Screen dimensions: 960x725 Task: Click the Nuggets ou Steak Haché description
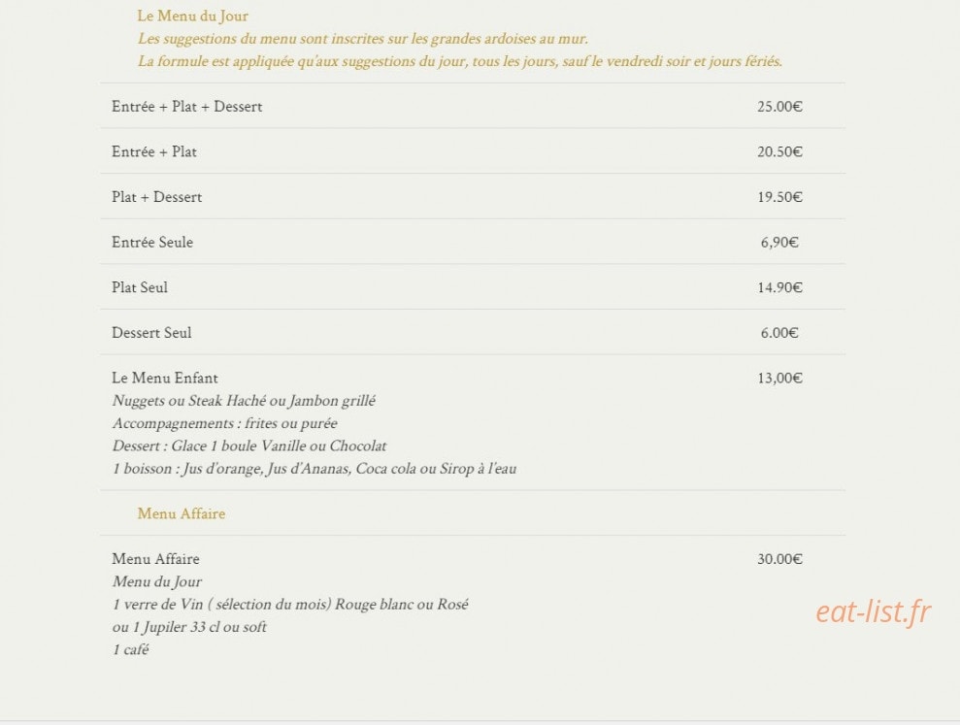click(x=244, y=401)
